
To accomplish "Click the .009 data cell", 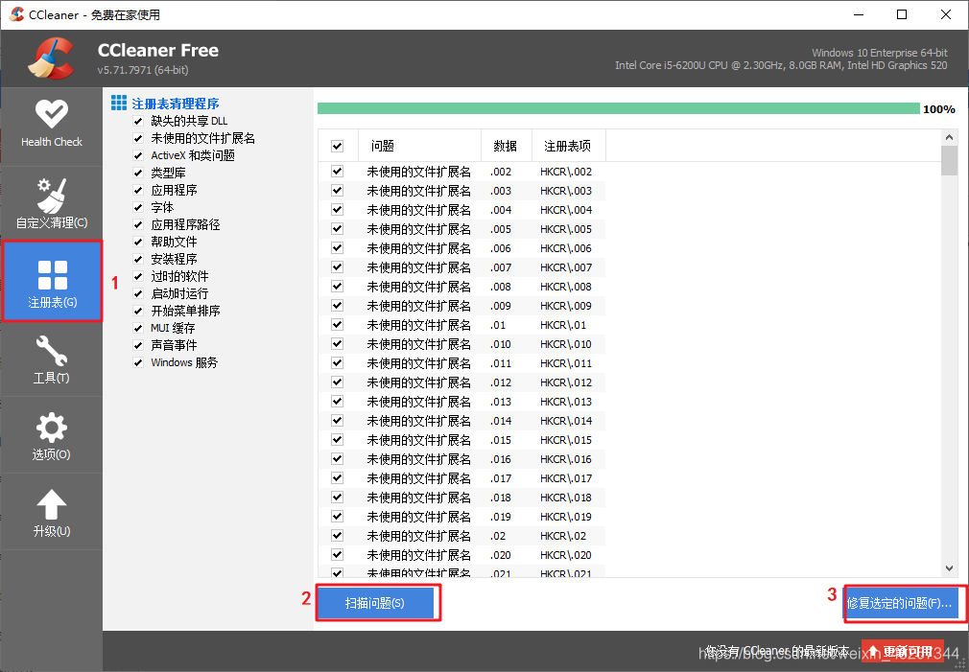I will pos(501,306).
